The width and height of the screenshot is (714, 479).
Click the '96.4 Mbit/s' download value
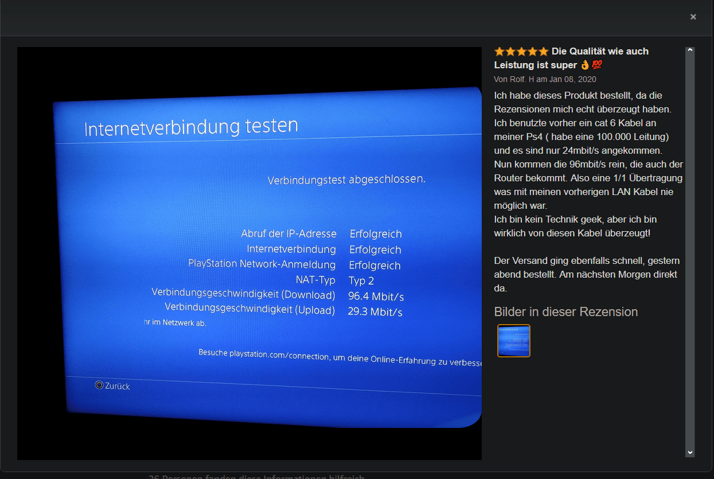pyautogui.click(x=376, y=297)
